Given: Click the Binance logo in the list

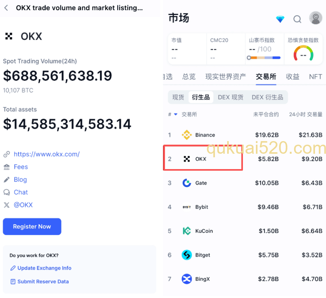Looking at the screenshot, I should tap(187, 135).
